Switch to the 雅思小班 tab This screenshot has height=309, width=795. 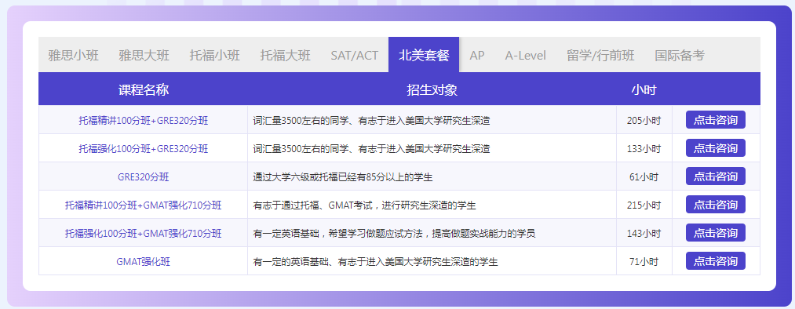click(74, 55)
